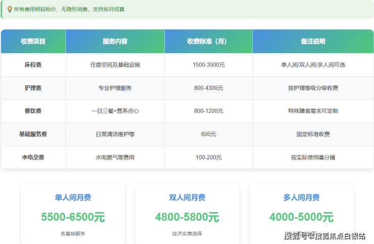This screenshot has height=244, width=374.
Task: Select the 水电杂费 row label
Action: (33, 157)
